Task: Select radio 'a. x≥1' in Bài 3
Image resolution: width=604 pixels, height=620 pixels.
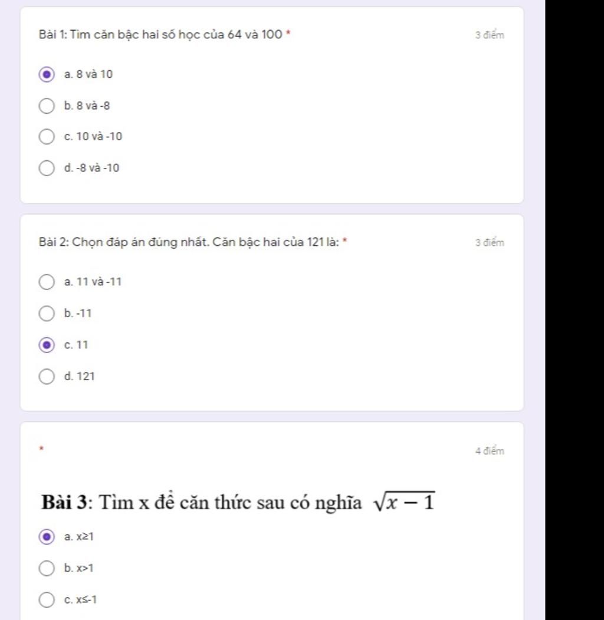Action: [x=47, y=537]
